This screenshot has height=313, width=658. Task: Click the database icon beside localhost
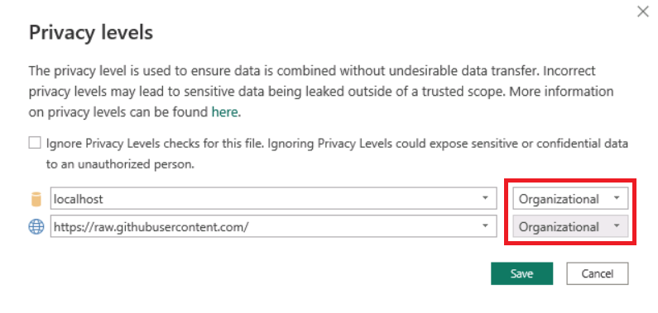click(x=36, y=199)
